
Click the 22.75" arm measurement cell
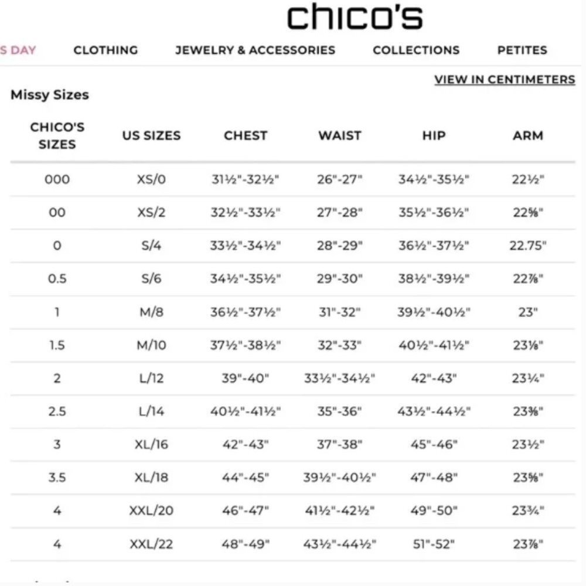point(528,246)
